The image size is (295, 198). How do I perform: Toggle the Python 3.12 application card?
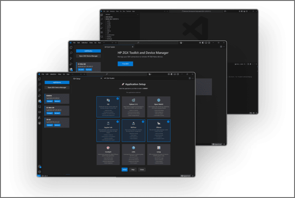coord(133,106)
